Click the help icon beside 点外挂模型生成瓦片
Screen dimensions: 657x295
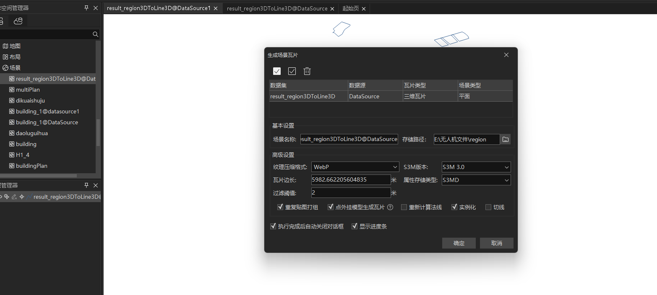click(390, 207)
